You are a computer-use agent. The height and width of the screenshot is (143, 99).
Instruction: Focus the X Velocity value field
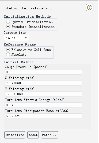pyautogui.click(x=44, y=83)
